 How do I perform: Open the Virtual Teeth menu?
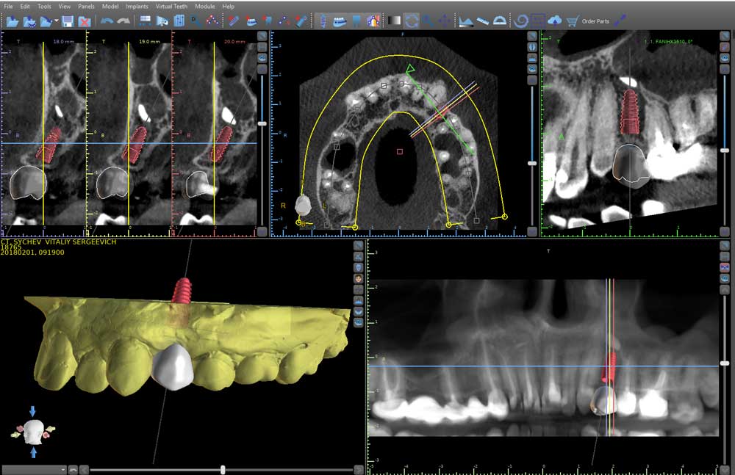point(171,6)
